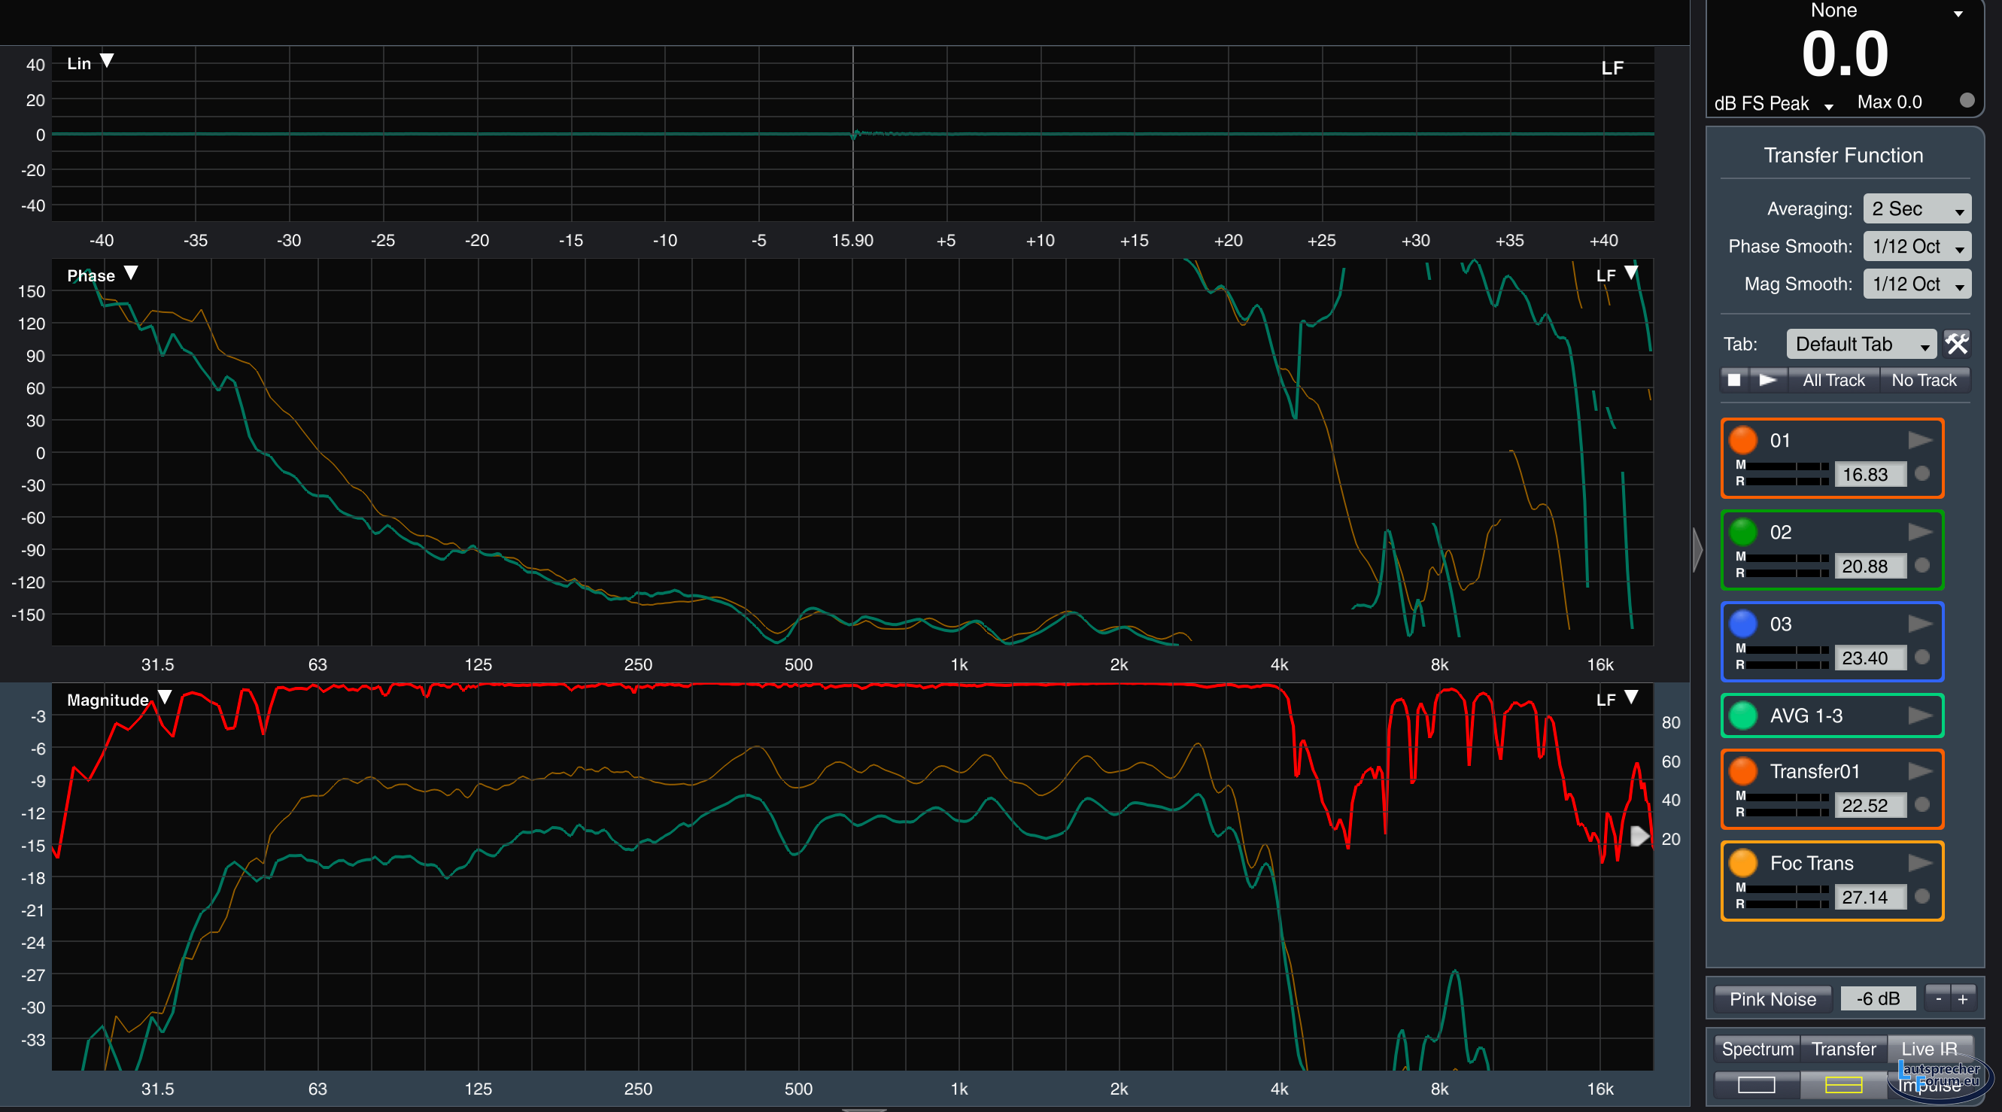Start the Foc Trans measurement arrow

click(x=1920, y=863)
